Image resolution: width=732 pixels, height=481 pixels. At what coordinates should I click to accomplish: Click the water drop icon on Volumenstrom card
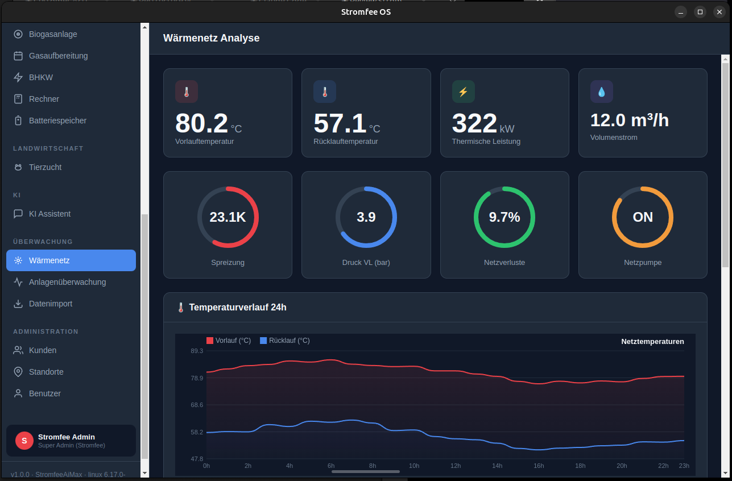[601, 92]
